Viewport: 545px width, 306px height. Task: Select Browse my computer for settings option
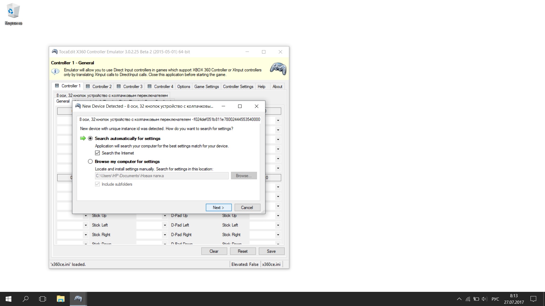coord(90,161)
